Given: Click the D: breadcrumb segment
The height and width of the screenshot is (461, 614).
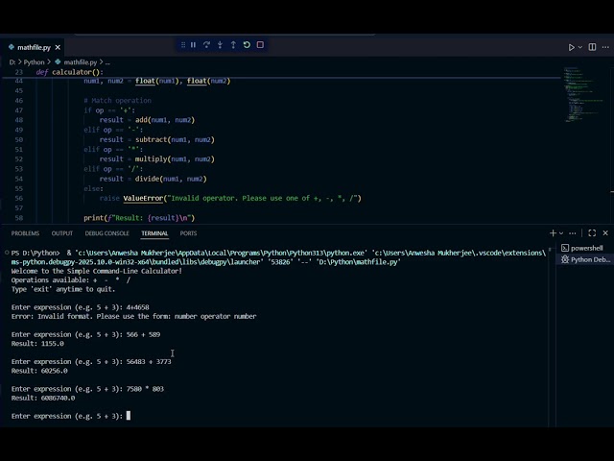Looking at the screenshot, I should (12, 62).
